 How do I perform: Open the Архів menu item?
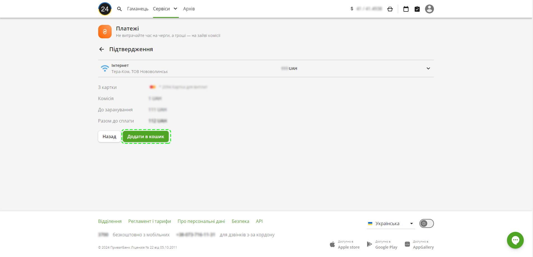pos(189,9)
